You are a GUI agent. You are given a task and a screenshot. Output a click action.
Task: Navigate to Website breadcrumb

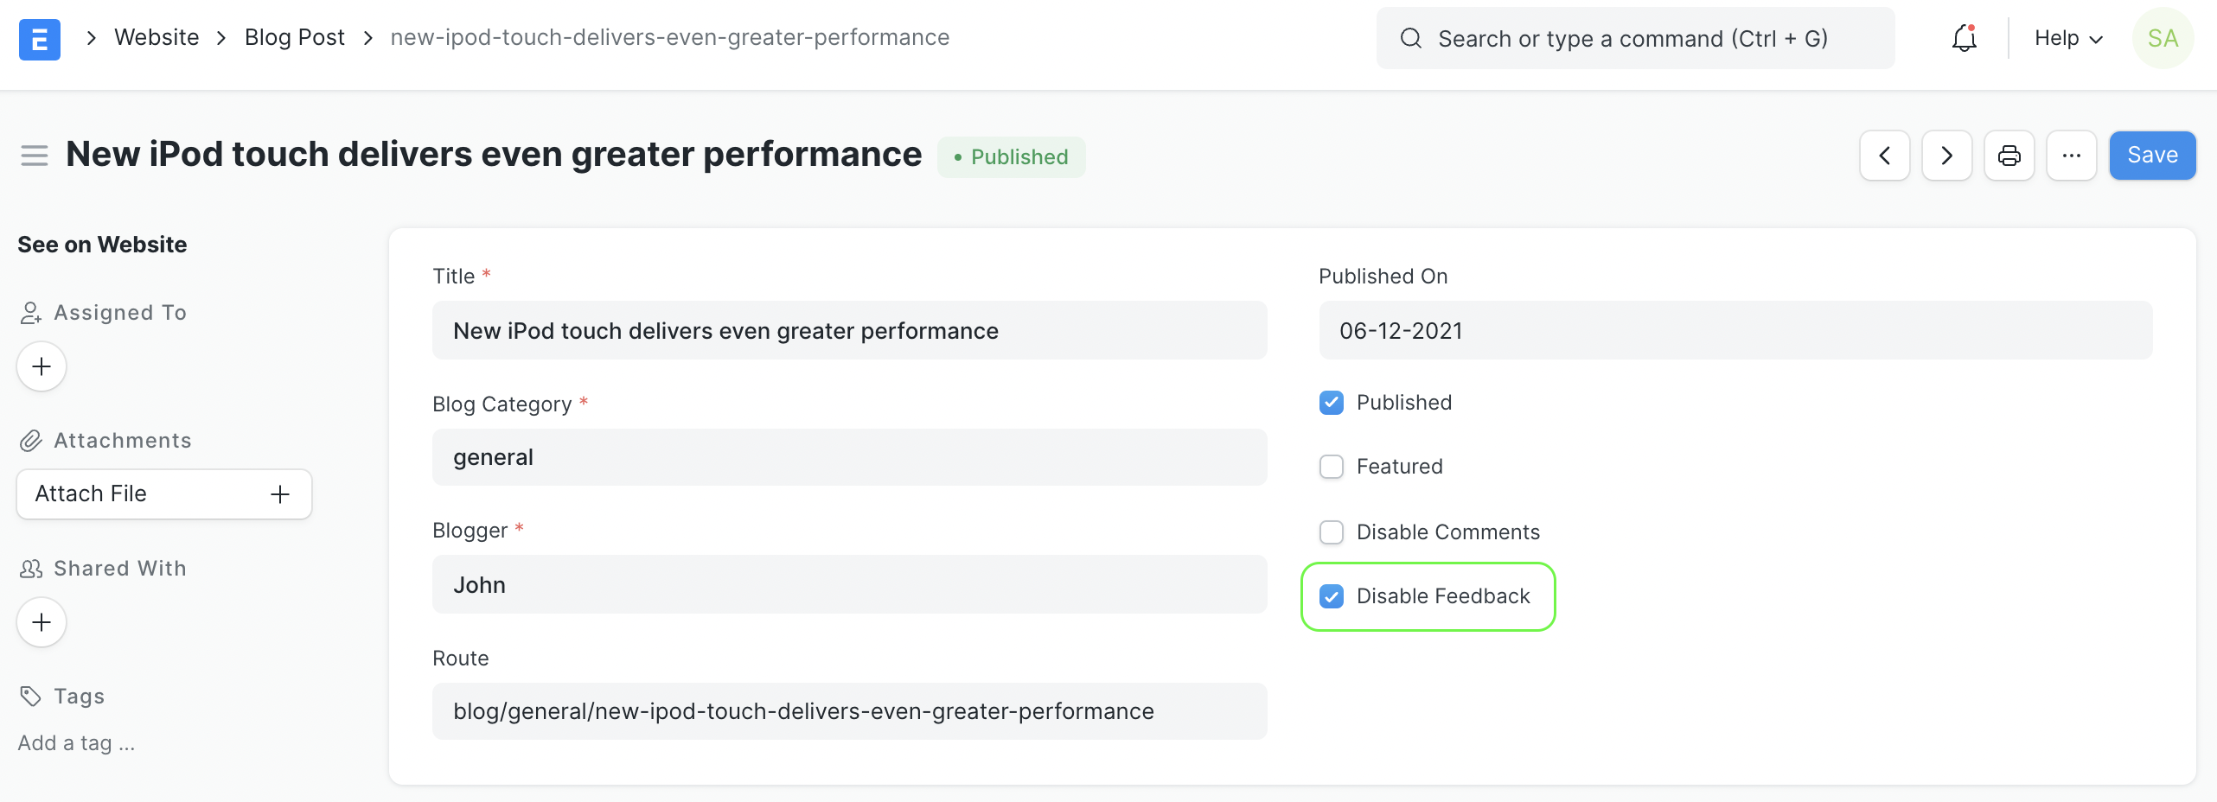coord(157,38)
